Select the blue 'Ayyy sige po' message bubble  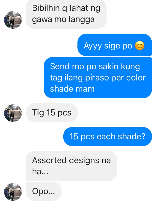(115, 45)
